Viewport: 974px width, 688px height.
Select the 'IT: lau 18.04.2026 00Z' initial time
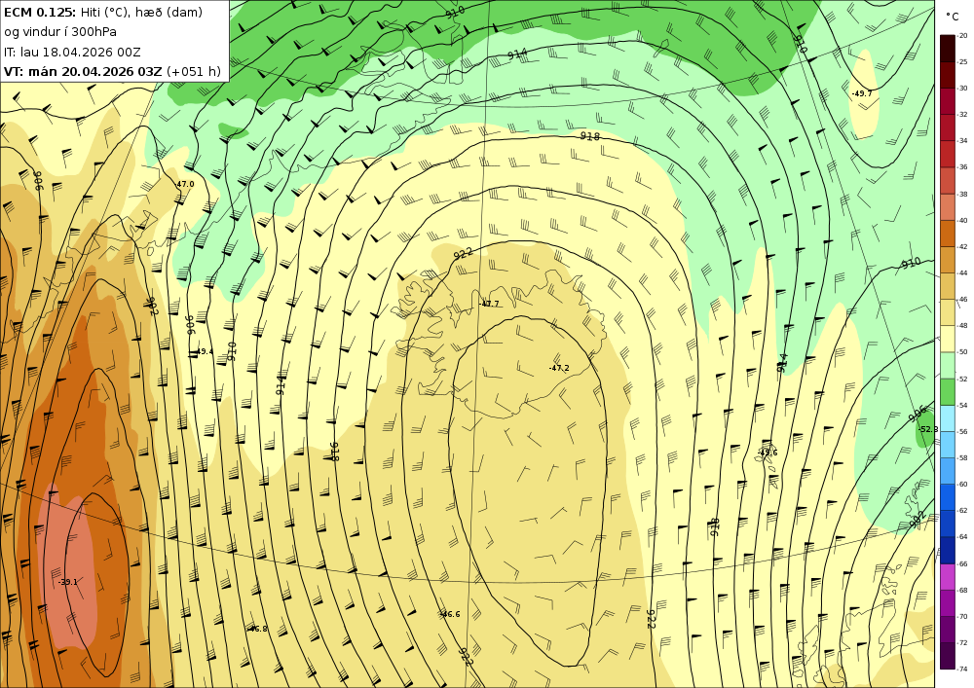pos(72,52)
